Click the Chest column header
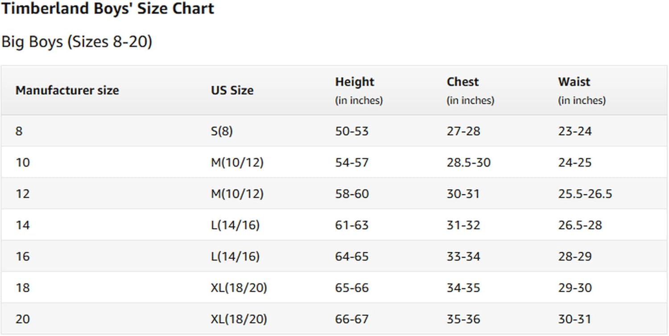The image size is (669, 336). (463, 82)
